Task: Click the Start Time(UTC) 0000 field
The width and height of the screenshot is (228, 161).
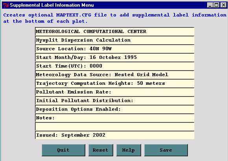Action: tap(114, 66)
